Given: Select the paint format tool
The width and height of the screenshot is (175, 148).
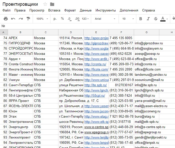Looking at the screenshot, I should [28, 19].
